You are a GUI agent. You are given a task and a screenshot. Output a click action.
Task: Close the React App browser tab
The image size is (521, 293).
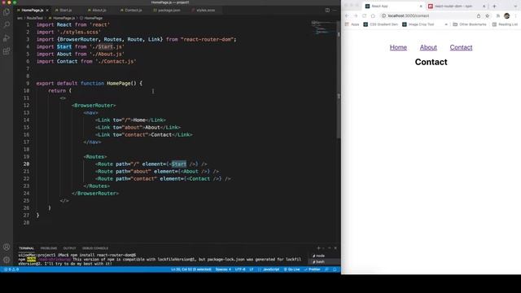click(421, 6)
